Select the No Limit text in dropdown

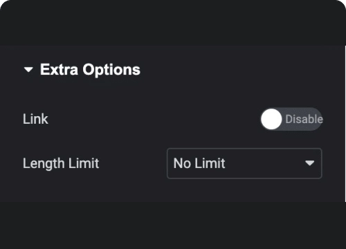(199, 163)
